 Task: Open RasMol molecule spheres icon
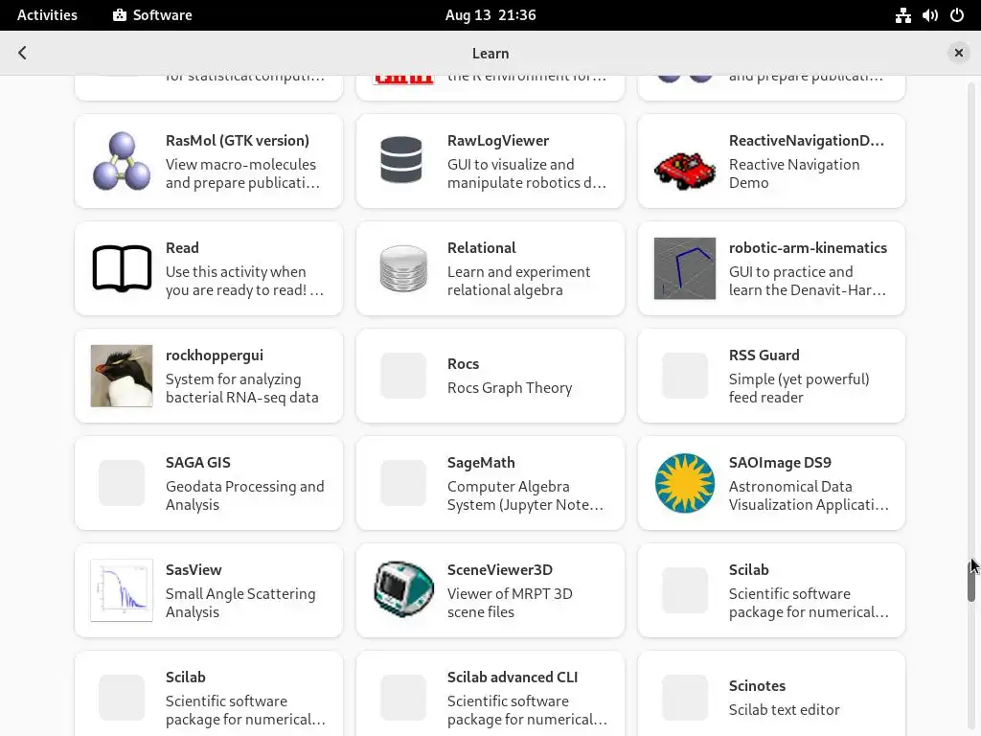click(122, 161)
